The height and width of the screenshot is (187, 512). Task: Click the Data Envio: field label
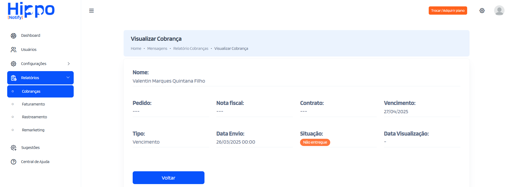[230, 134]
